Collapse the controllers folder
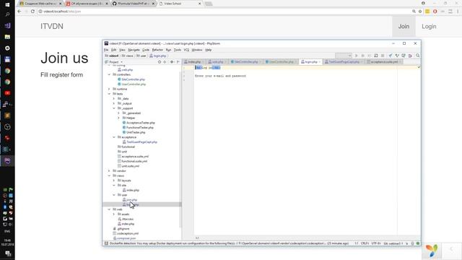 [x=109, y=74]
